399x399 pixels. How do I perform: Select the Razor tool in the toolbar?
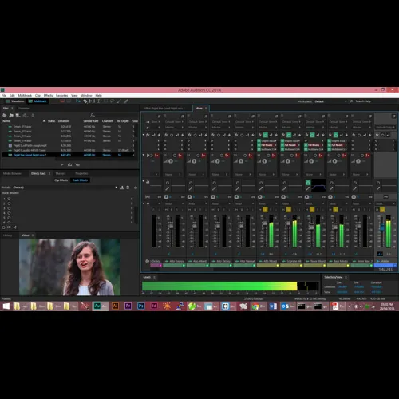click(x=85, y=101)
